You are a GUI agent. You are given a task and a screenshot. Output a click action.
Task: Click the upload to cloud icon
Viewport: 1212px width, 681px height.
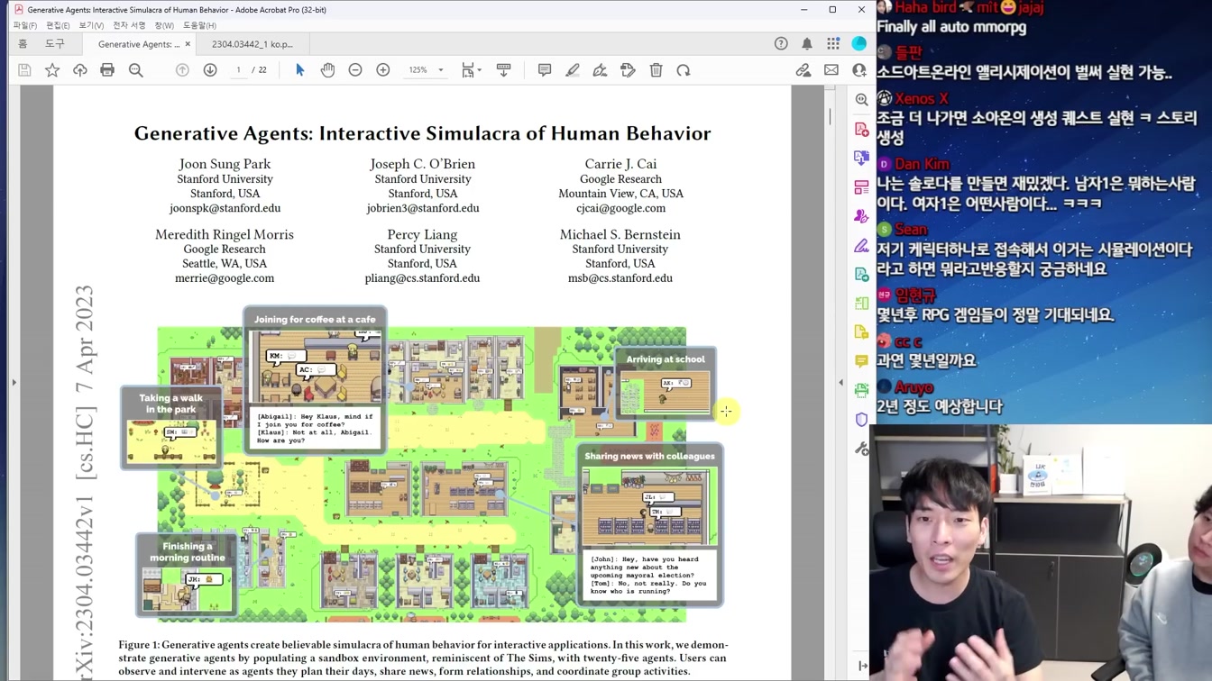(80, 70)
